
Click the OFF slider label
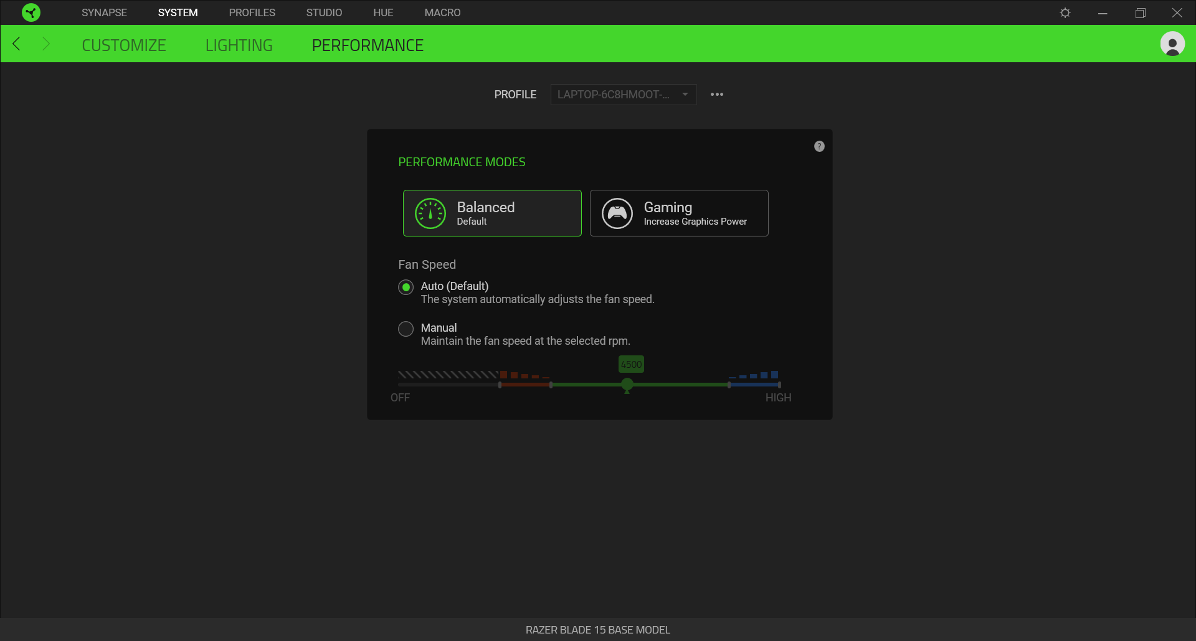pyautogui.click(x=400, y=398)
